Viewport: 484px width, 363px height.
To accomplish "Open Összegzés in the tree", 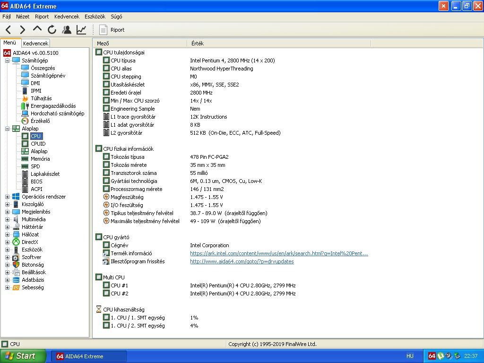I will pos(43,68).
